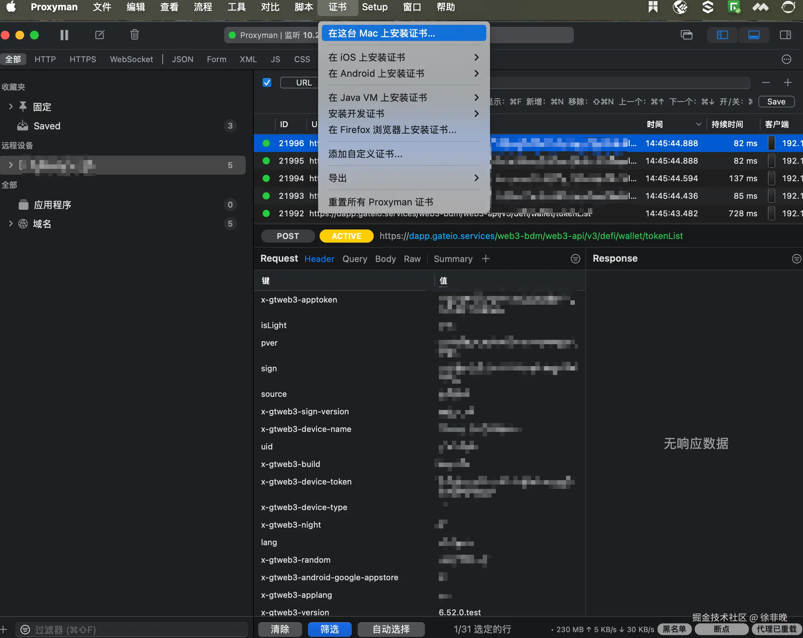Select request row with ID 21994
The height and width of the screenshot is (638, 803).
pos(291,178)
